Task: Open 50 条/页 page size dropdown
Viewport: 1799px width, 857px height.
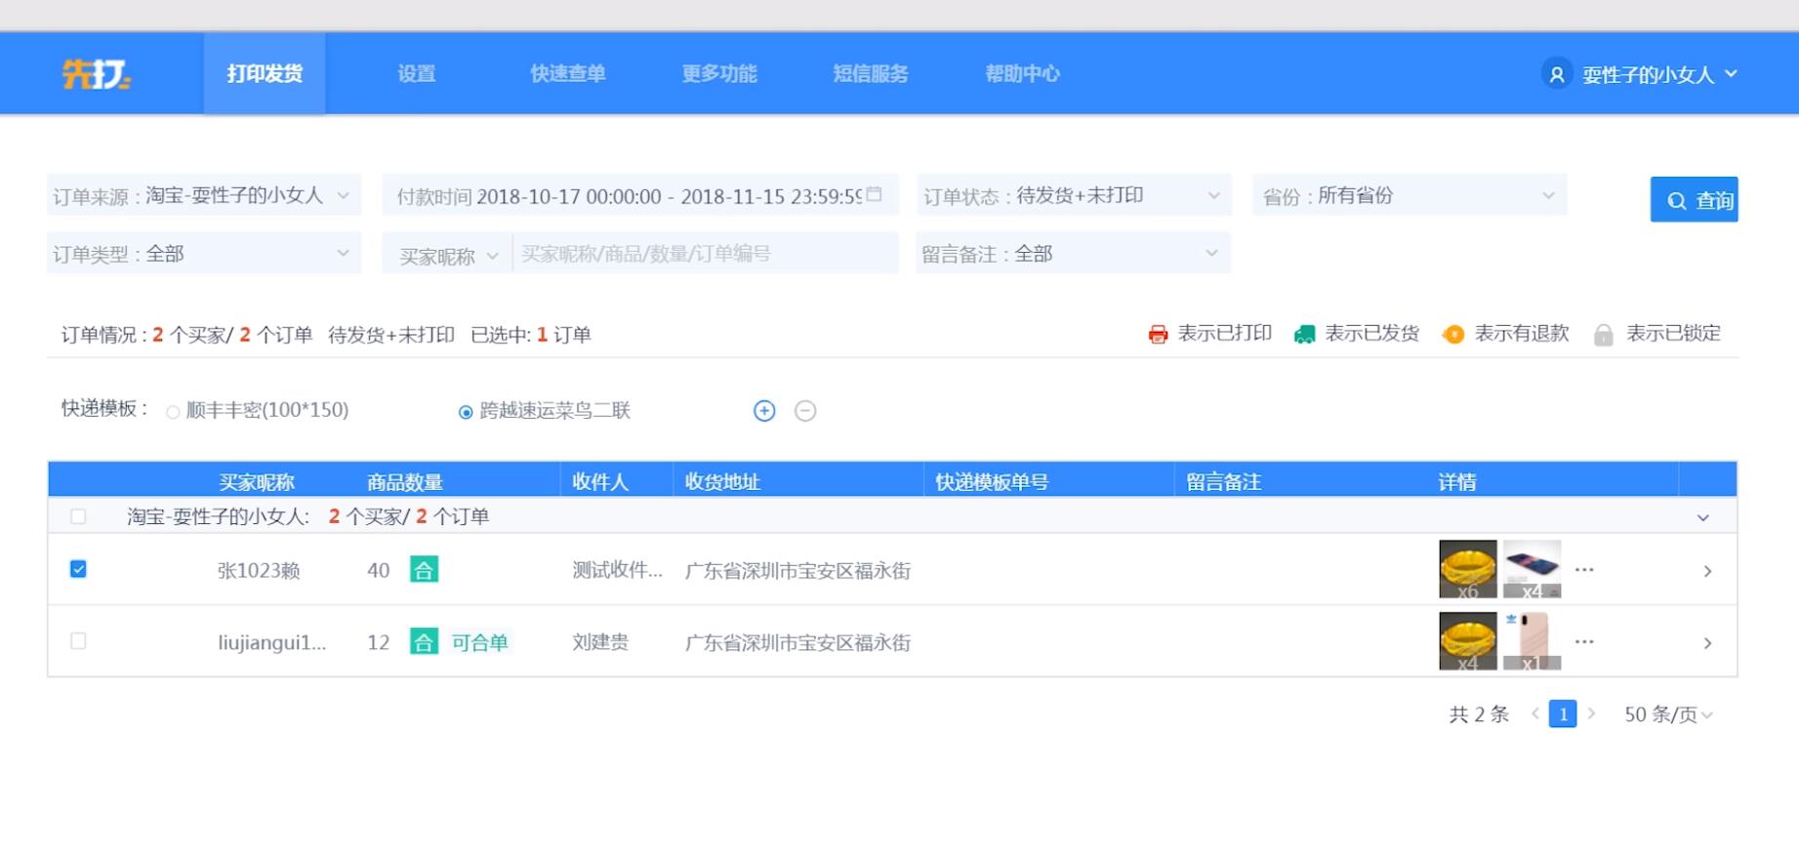Action: pos(1668,714)
